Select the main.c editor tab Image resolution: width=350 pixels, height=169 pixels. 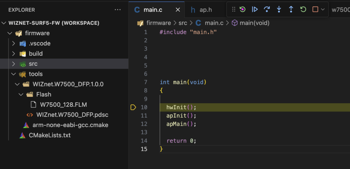pos(157,10)
